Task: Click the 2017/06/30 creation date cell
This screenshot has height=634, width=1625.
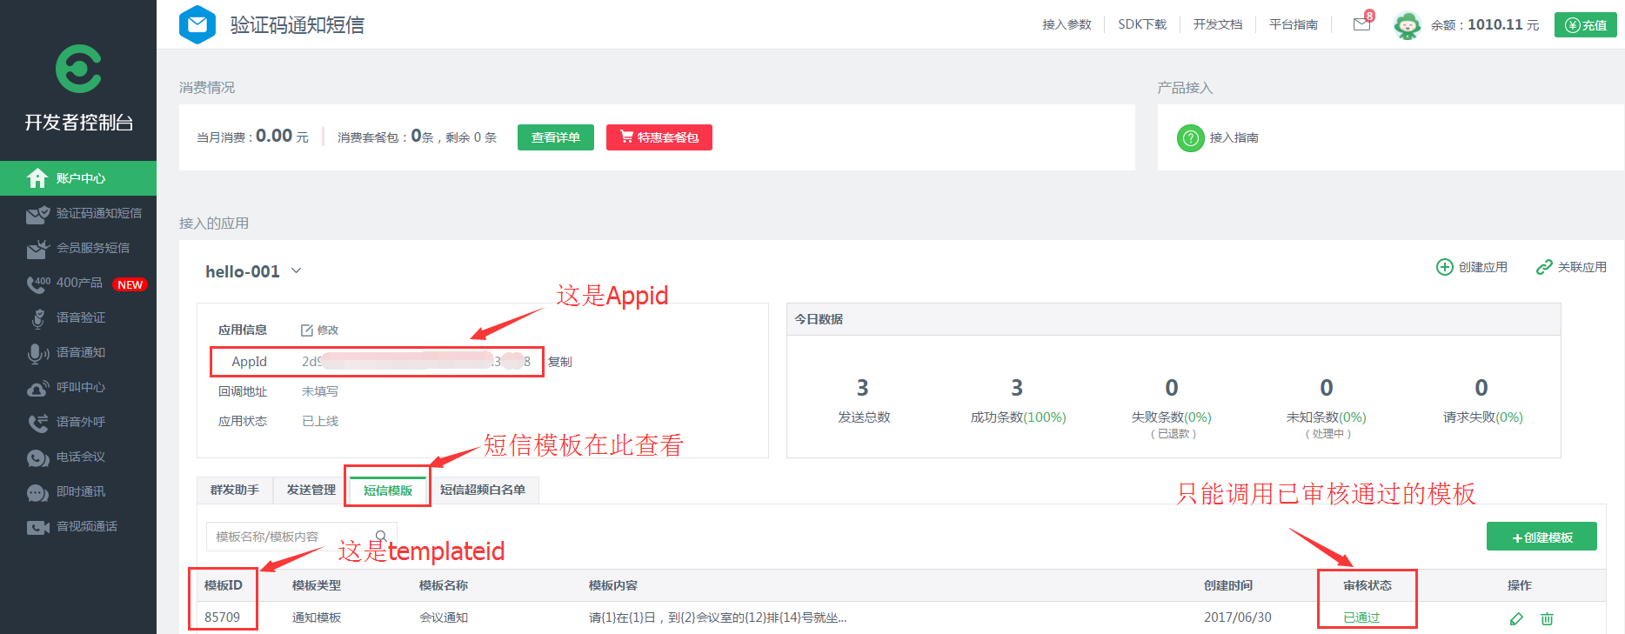Action: (x=1237, y=617)
